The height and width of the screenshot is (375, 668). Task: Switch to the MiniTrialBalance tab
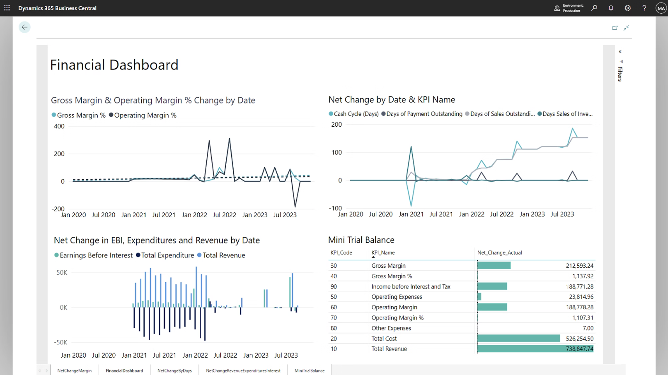[x=309, y=370]
